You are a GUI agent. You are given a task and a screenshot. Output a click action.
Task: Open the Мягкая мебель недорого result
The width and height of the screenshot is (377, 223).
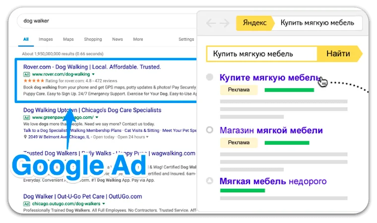[x=273, y=181]
